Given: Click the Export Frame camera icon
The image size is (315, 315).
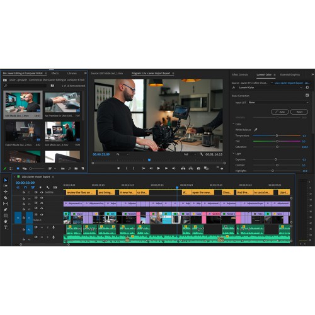Looking at the screenshot, I should pos(198,168).
